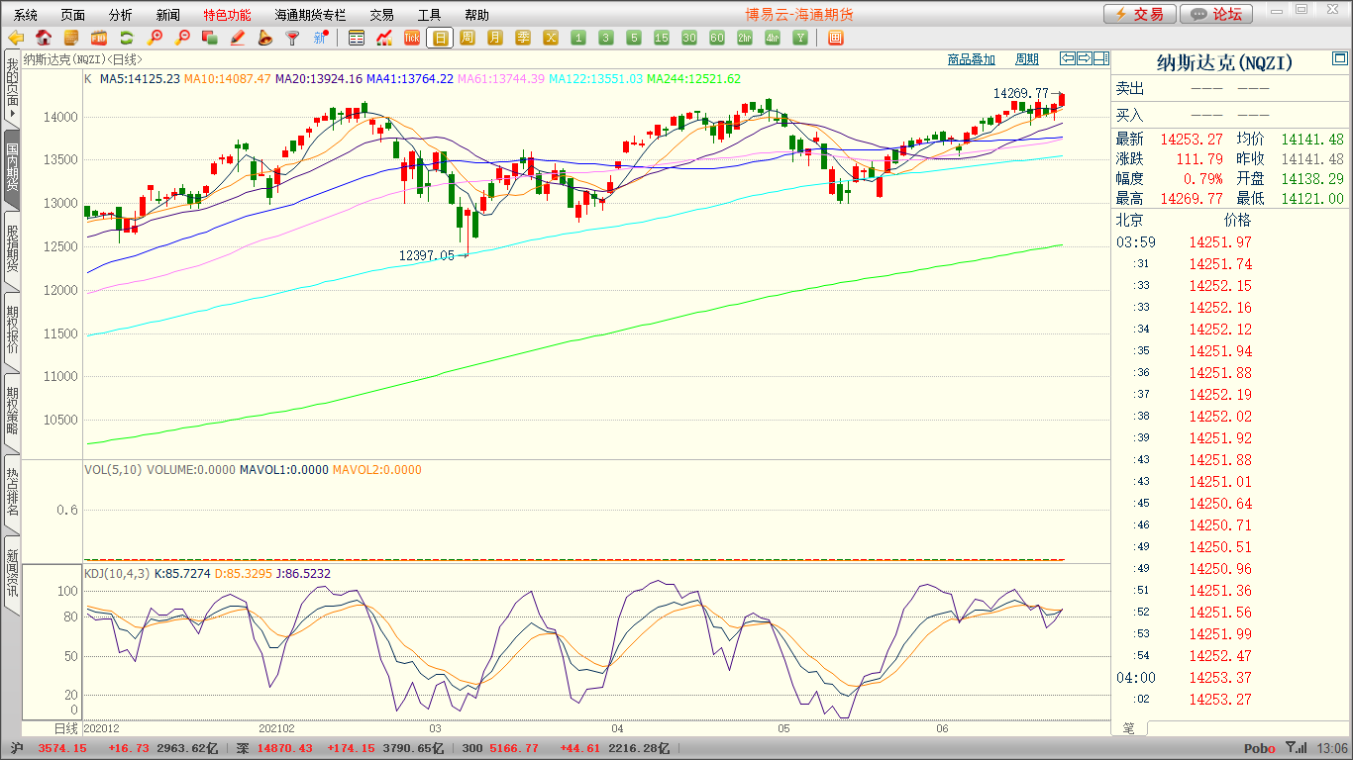
Task: Switch to 期权策略 sidebar tab
Action: [x=12, y=412]
